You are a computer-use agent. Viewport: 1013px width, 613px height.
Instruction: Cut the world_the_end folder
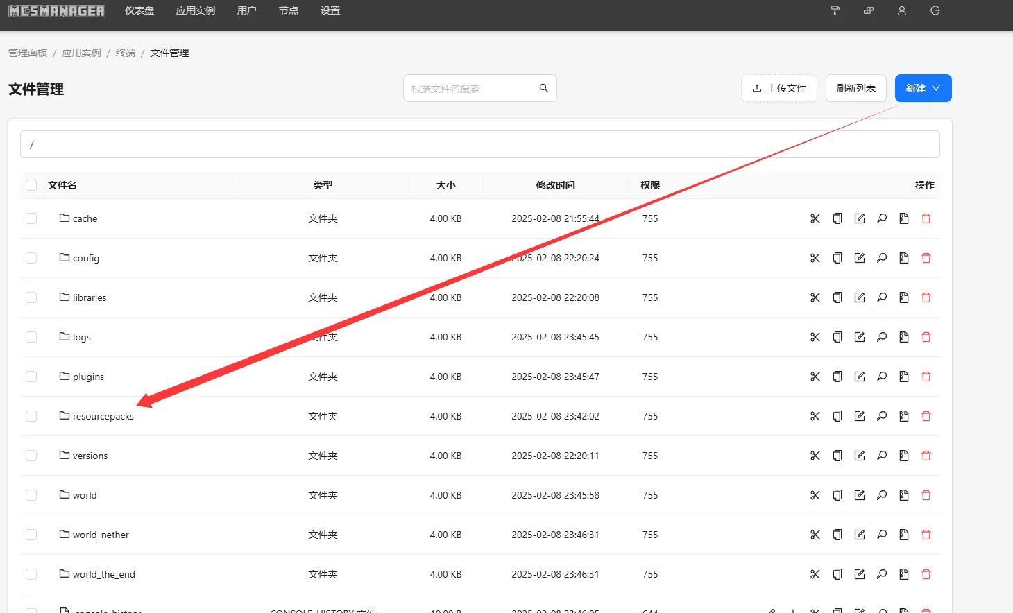point(815,574)
